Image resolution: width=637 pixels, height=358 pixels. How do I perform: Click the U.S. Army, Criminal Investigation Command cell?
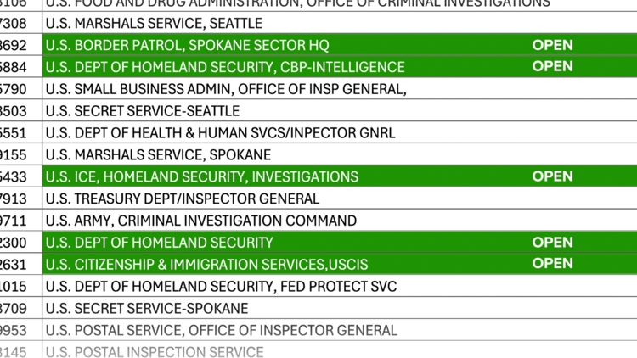coord(201,221)
